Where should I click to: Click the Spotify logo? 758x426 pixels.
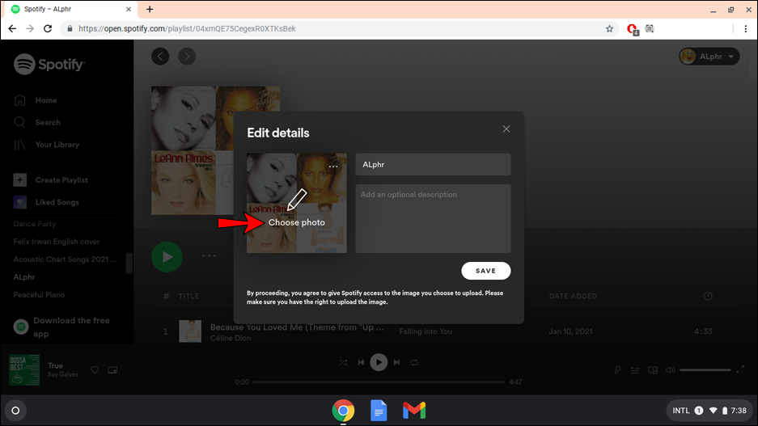coord(49,64)
